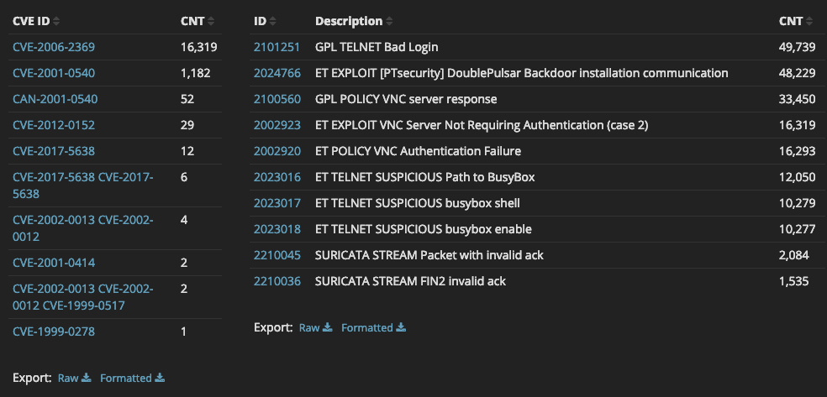The height and width of the screenshot is (397, 827).
Task: Select busybox enable description
Action: point(424,229)
